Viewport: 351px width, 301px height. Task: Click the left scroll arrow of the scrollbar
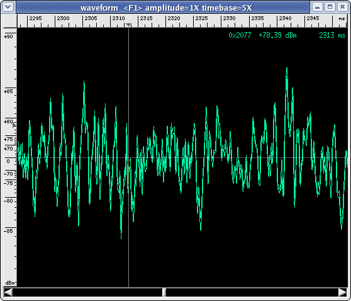click(8, 292)
